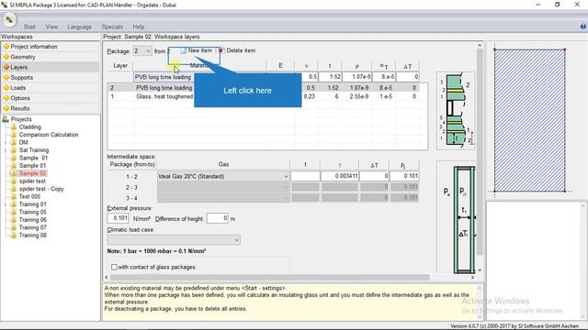Select the Training 05 project
588x330 pixels.
coord(33,212)
